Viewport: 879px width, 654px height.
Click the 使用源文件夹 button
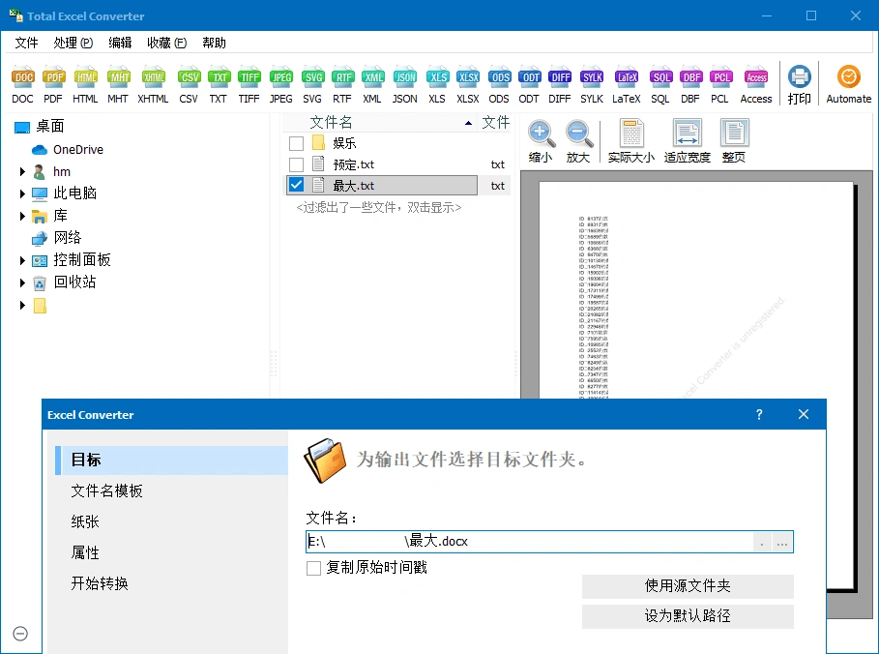(x=687, y=586)
